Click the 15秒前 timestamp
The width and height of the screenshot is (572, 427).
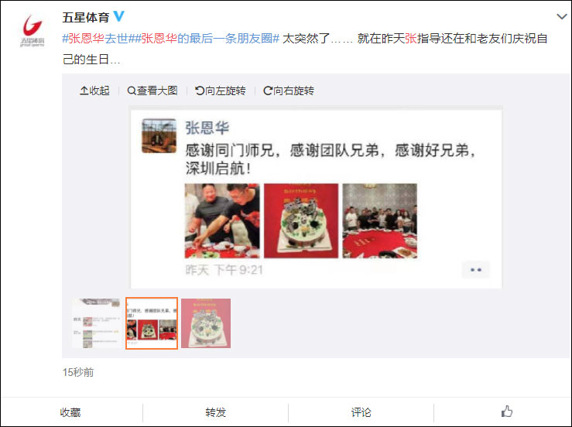point(78,372)
